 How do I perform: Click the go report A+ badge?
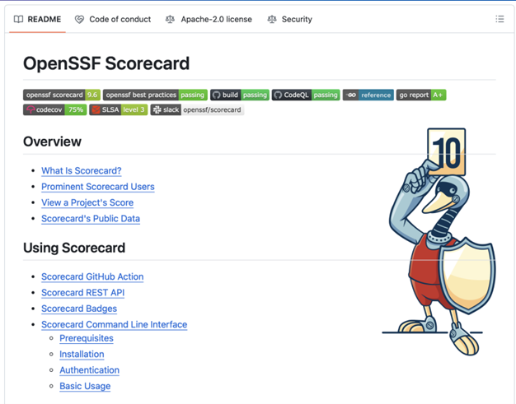421,95
